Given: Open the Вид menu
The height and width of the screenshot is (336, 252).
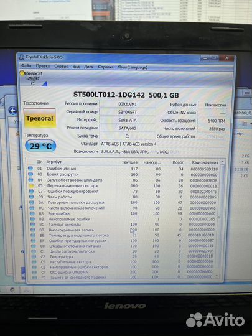Looking at the screenshot, I should (76, 67).
